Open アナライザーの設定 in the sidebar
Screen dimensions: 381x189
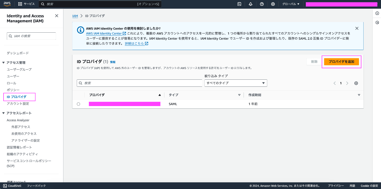[26, 141]
